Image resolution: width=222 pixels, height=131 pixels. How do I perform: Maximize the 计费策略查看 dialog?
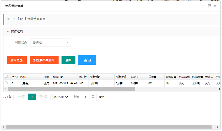click(209, 6)
